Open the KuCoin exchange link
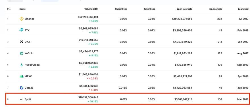Screen dimensions: 250x107 pyautogui.click(x=29, y=53)
